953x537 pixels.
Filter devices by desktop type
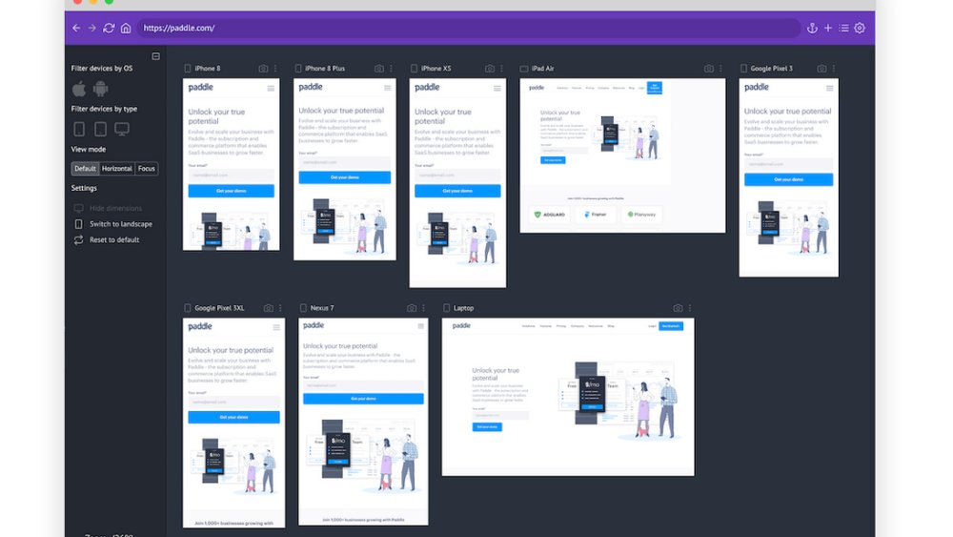[x=122, y=129]
